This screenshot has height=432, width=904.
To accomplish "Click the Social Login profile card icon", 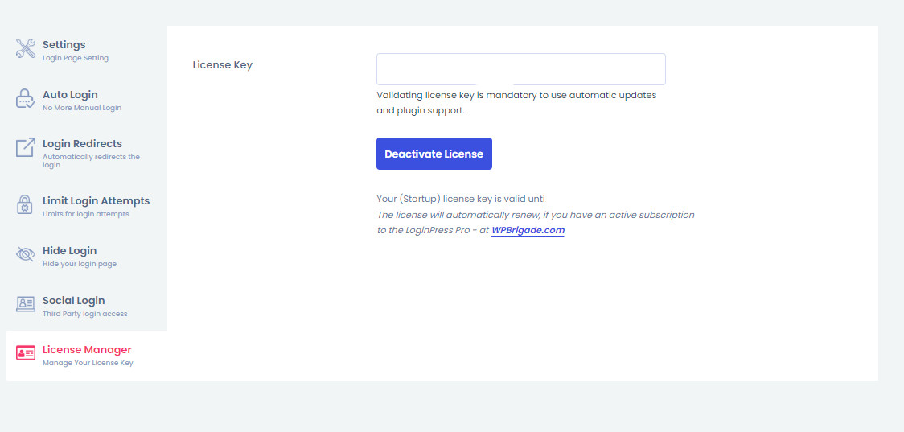I will tap(26, 304).
